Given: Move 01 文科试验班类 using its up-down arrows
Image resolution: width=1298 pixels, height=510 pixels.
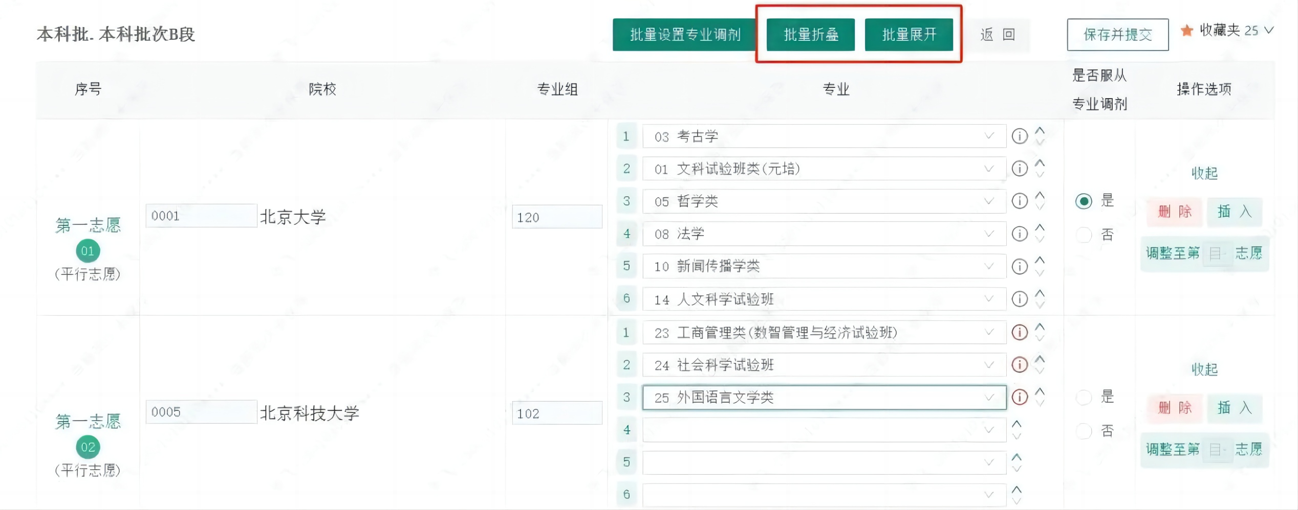Looking at the screenshot, I should (1040, 168).
